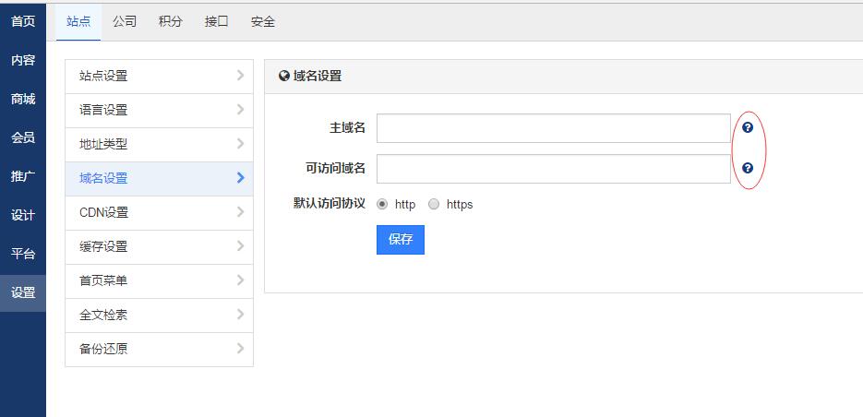The image size is (863, 417).
Task: Open the CDN设置 menu item
Action: (x=159, y=212)
